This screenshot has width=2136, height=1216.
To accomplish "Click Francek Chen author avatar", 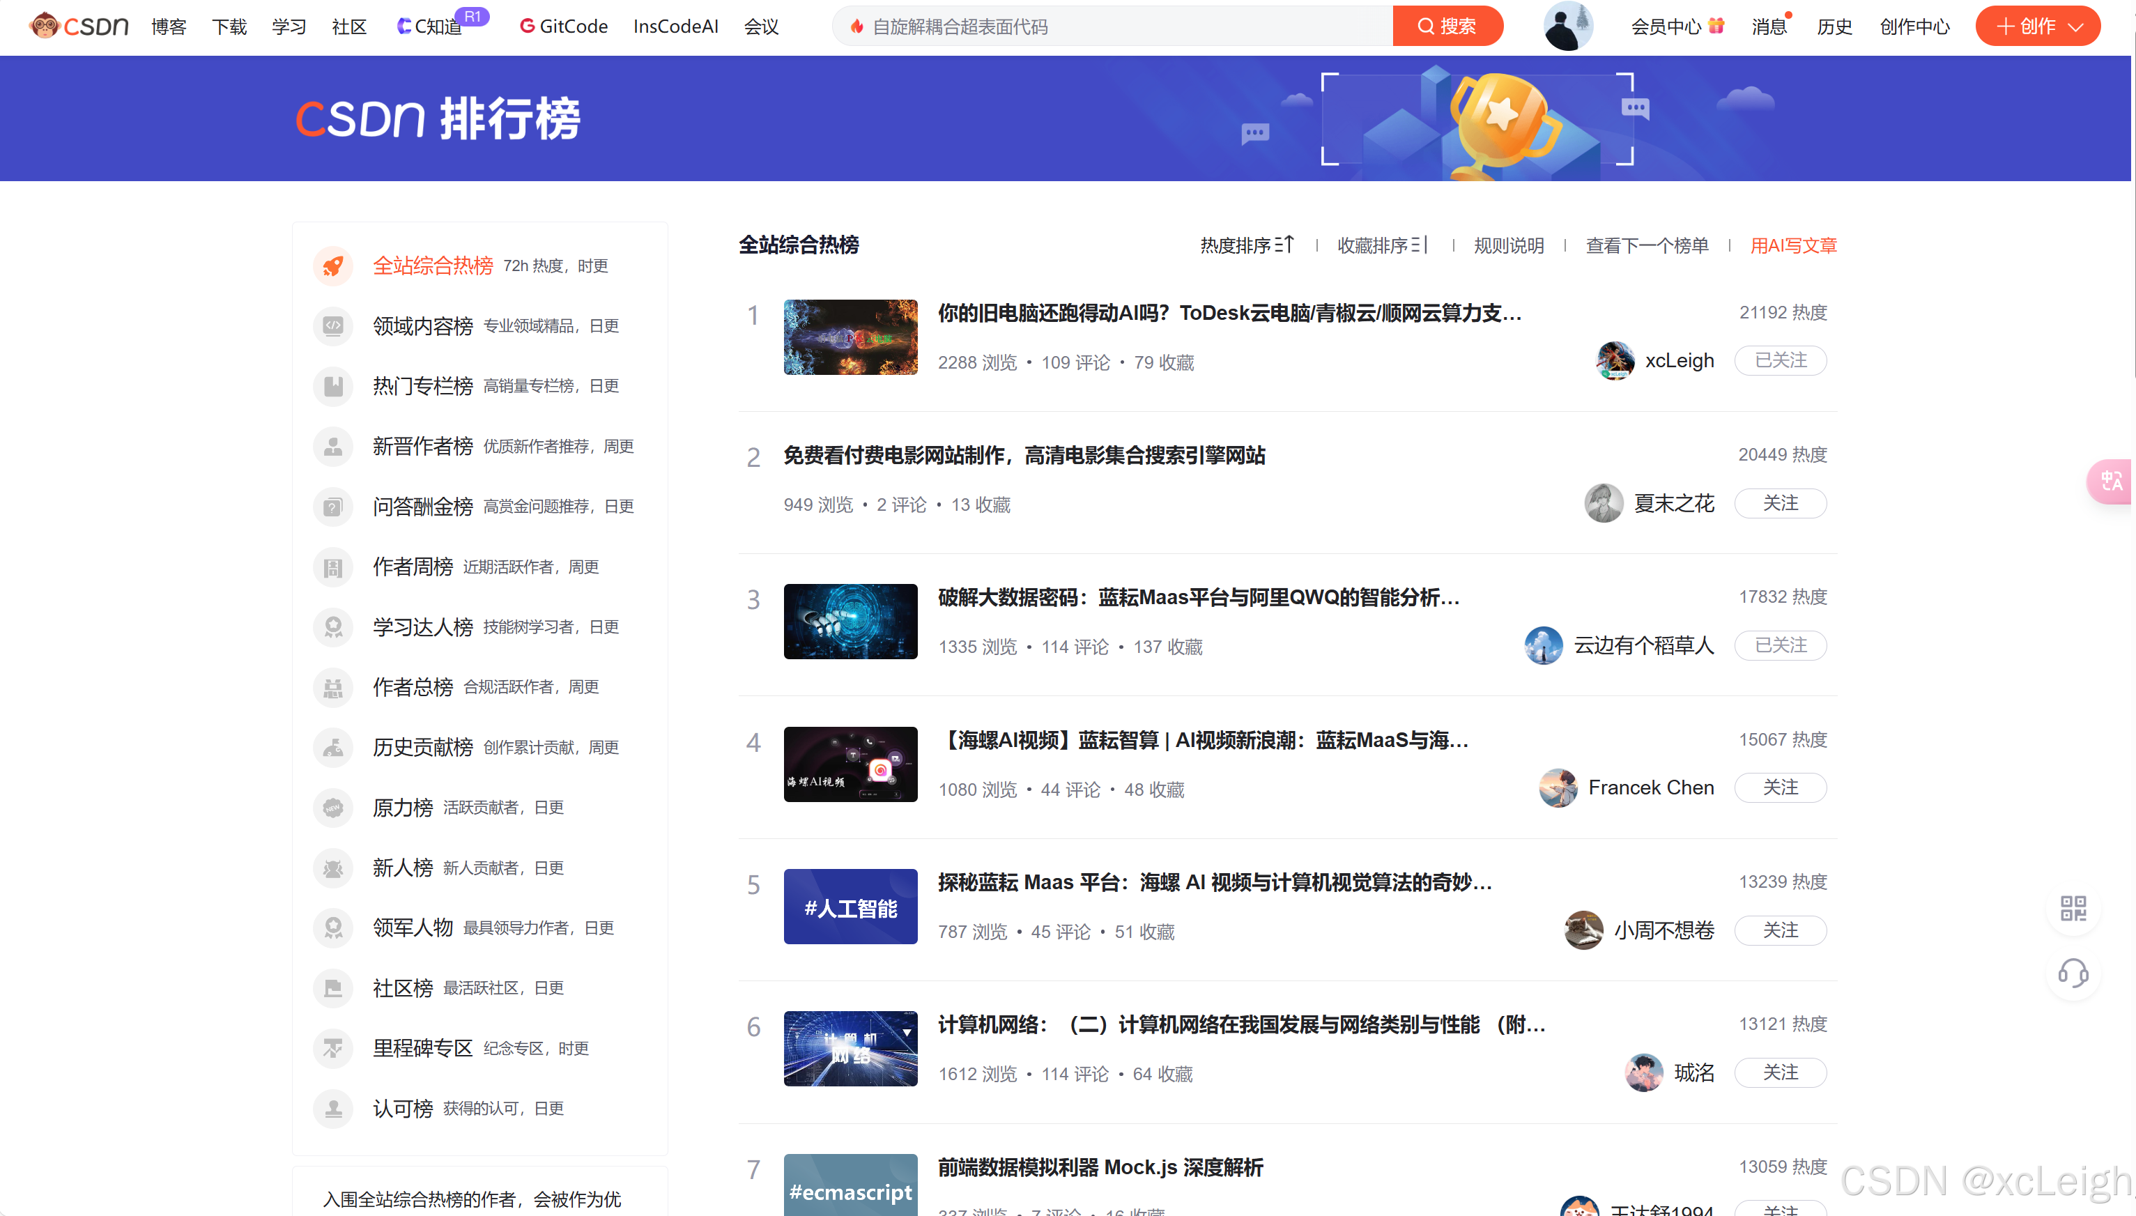I will coord(1558,787).
